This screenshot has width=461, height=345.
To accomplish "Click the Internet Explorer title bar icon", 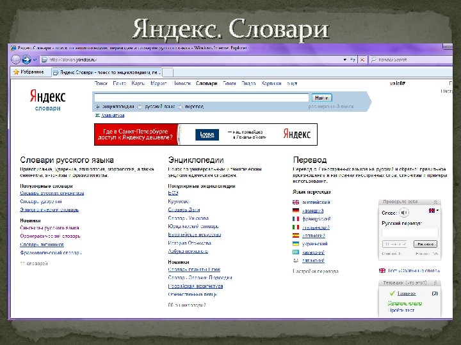I will (x=13, y=48).
